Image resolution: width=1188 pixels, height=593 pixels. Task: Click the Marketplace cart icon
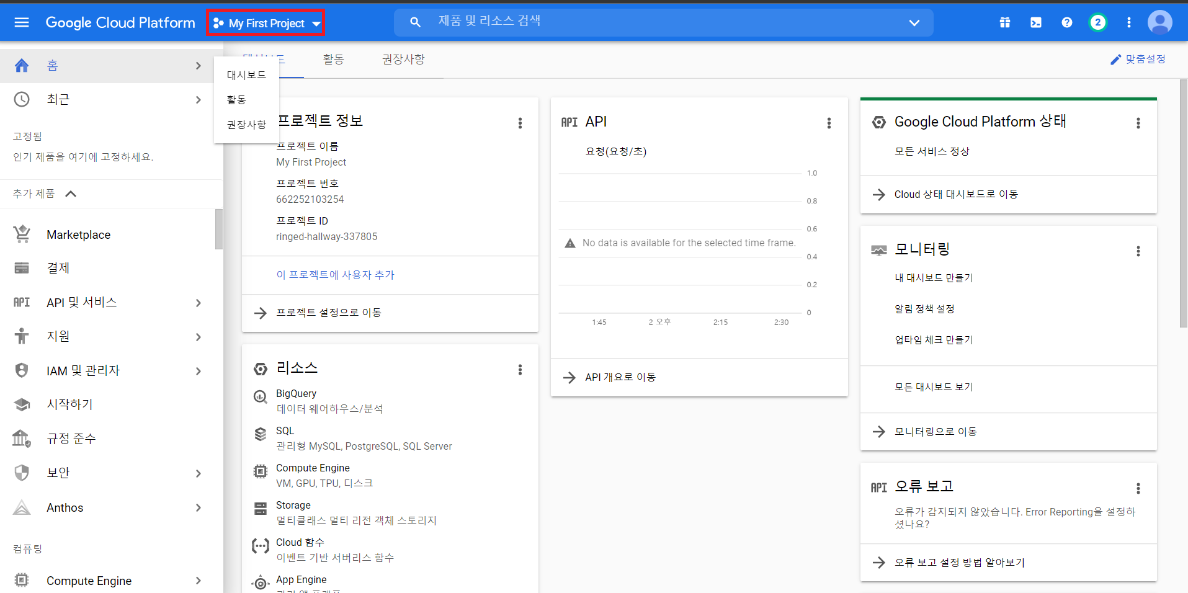tap(22, 234)
